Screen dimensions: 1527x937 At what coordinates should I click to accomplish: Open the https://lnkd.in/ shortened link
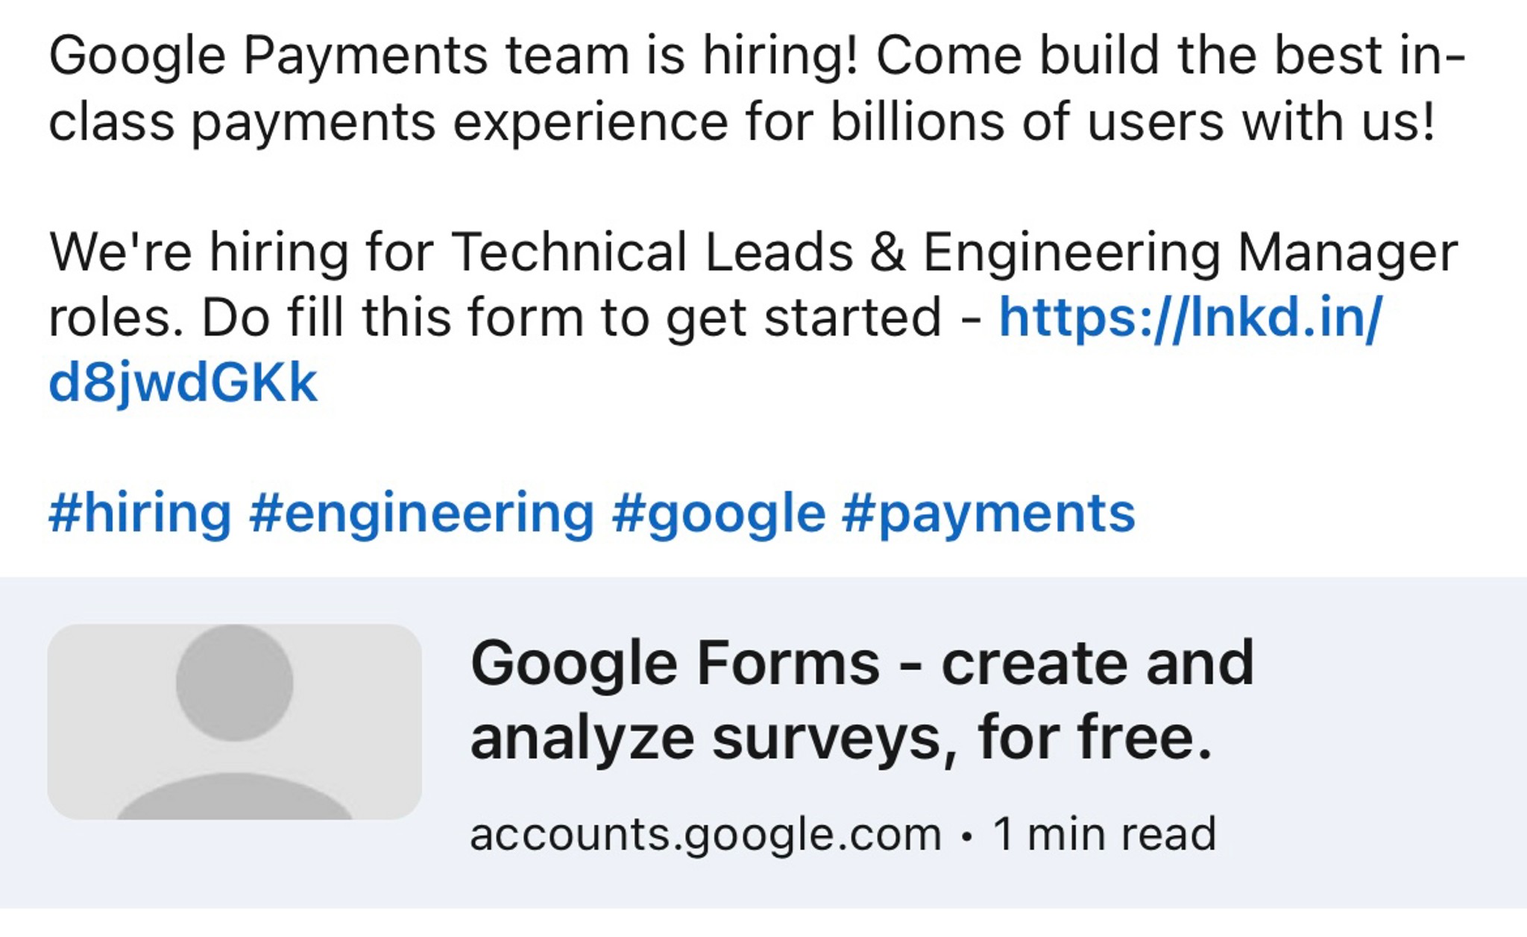tap(1190, 318)
